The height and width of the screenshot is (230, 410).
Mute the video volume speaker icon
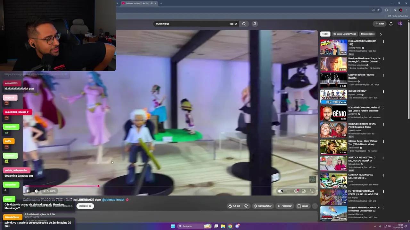coord(36,191)
